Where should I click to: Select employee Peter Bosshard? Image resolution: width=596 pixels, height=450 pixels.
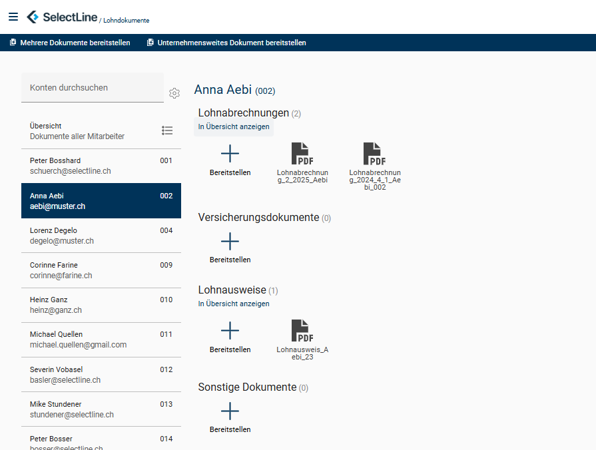tap(101, 166)
